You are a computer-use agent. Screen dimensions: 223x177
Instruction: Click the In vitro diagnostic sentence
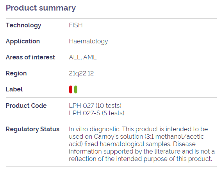tap(95, 129)
